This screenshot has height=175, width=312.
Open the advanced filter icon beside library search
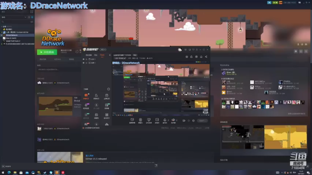tap(32, 22)
